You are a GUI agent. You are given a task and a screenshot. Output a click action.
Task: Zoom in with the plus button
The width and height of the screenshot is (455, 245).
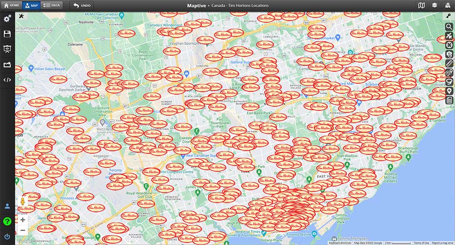coord(23,220)
